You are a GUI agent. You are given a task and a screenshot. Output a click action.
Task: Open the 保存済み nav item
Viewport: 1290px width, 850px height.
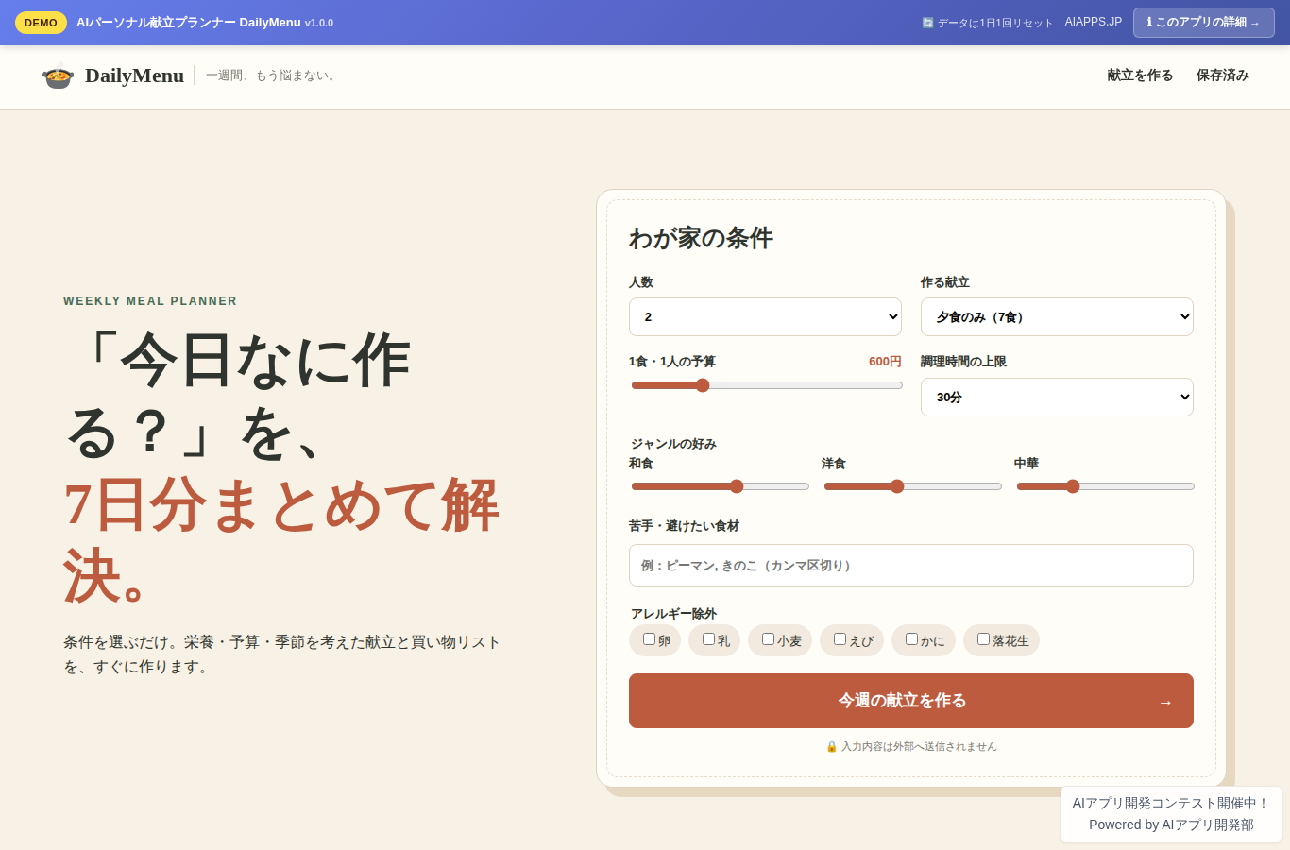(x=1222, y=76)
